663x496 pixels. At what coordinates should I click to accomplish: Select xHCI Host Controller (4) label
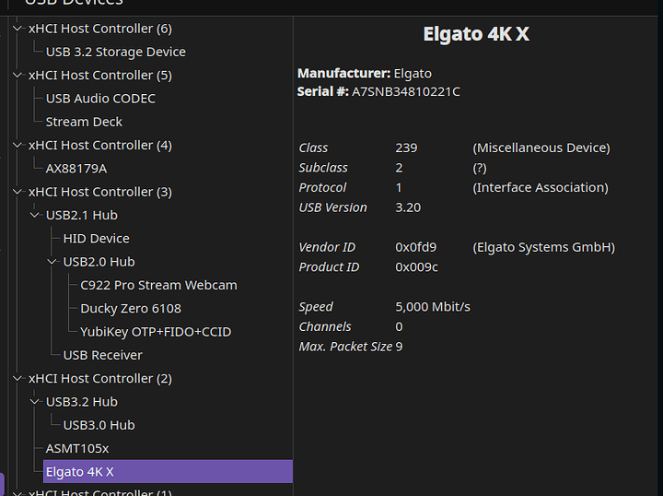[99, 146]
